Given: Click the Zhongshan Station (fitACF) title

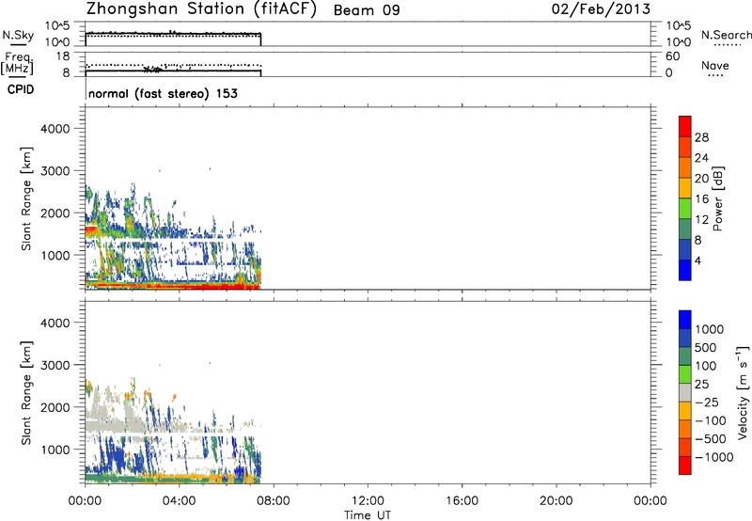Looking at the screenshot, I should (201, 9).
